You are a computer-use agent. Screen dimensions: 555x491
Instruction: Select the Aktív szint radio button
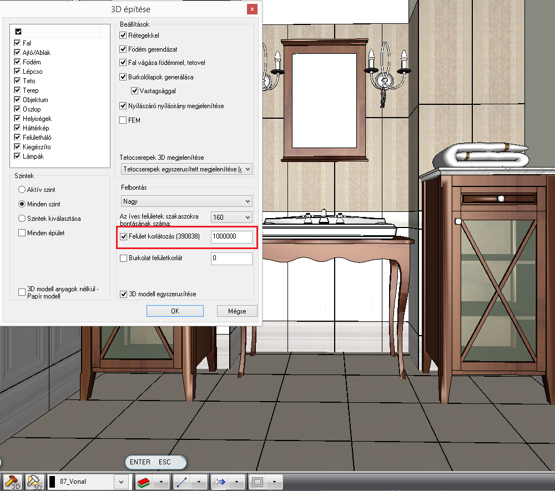click(22, 190)
